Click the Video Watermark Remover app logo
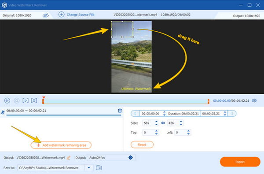Screen dimensions: 264x174 pyautogui.click(x=4, y=5)
